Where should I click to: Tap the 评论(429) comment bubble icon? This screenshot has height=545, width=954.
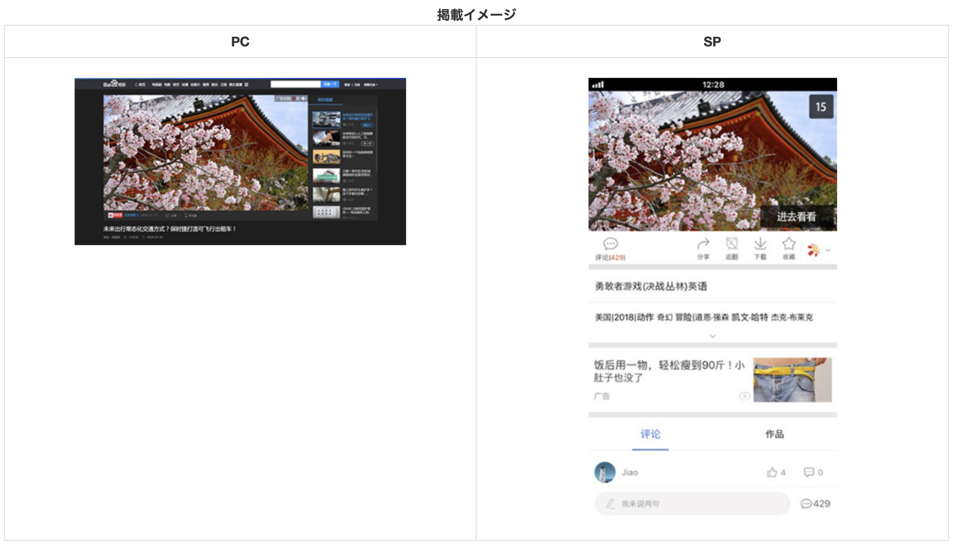click(x=610, y=244)
